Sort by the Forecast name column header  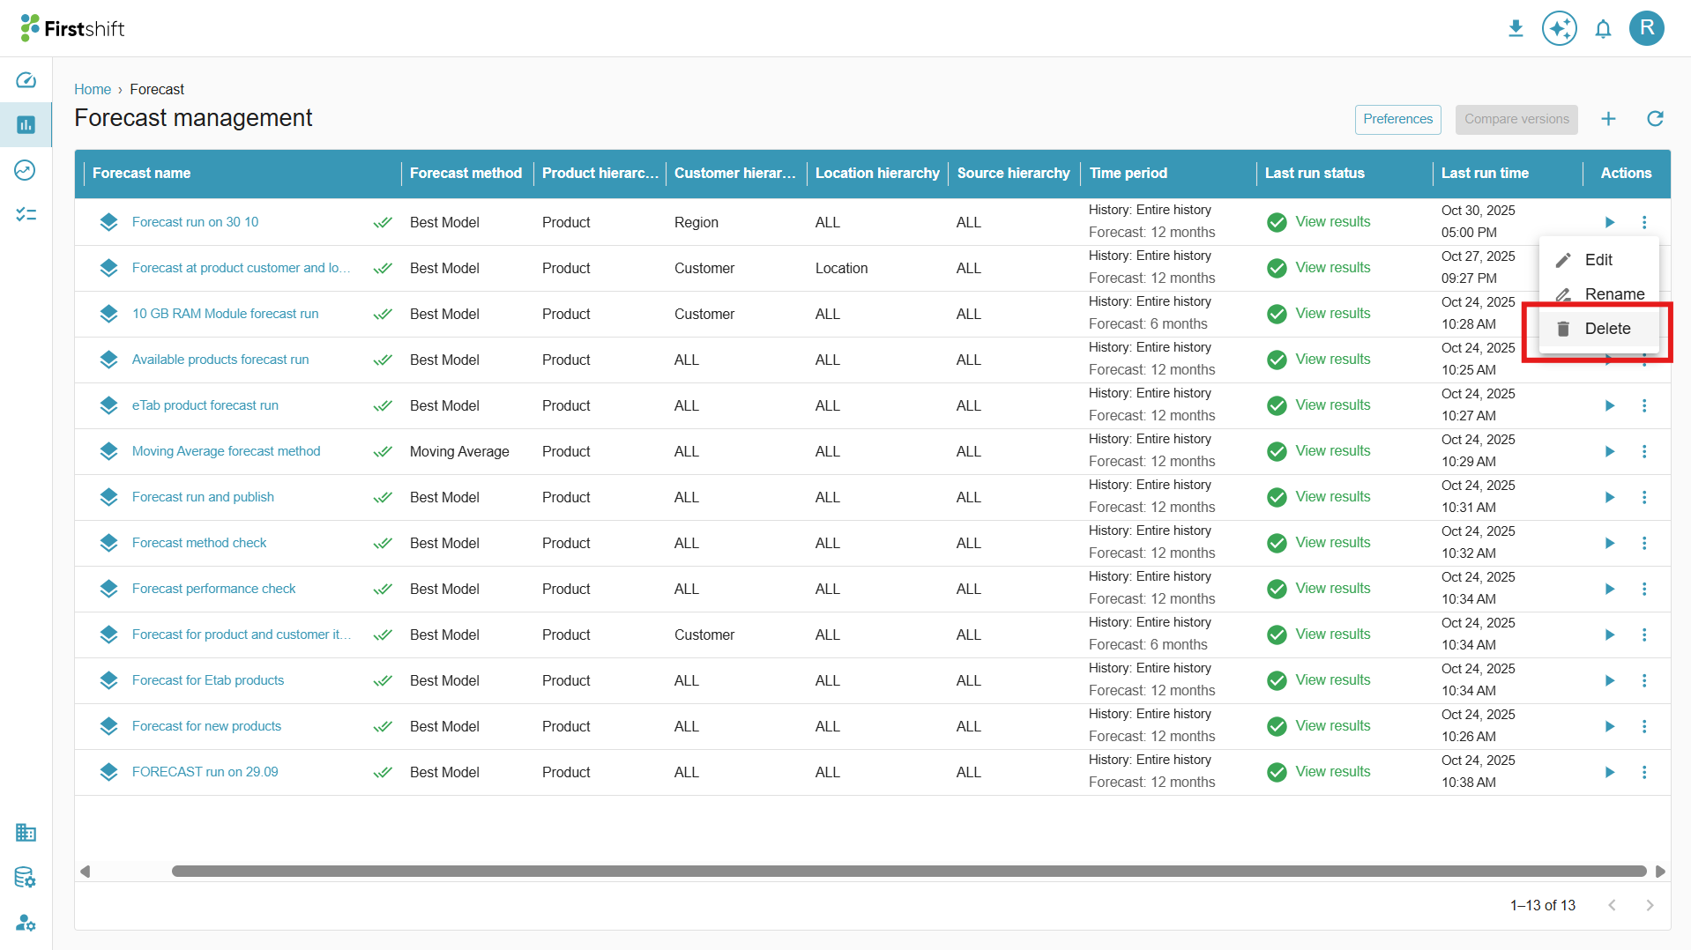tap(141, 174)
